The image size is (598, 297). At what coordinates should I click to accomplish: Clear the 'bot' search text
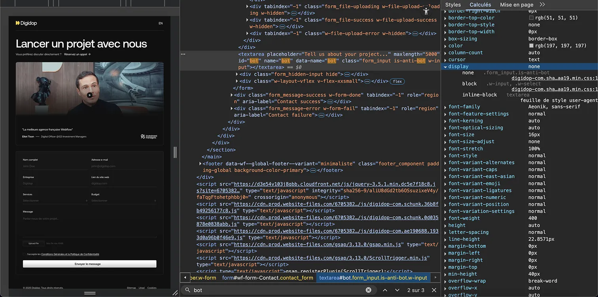(x=369, y=290)
